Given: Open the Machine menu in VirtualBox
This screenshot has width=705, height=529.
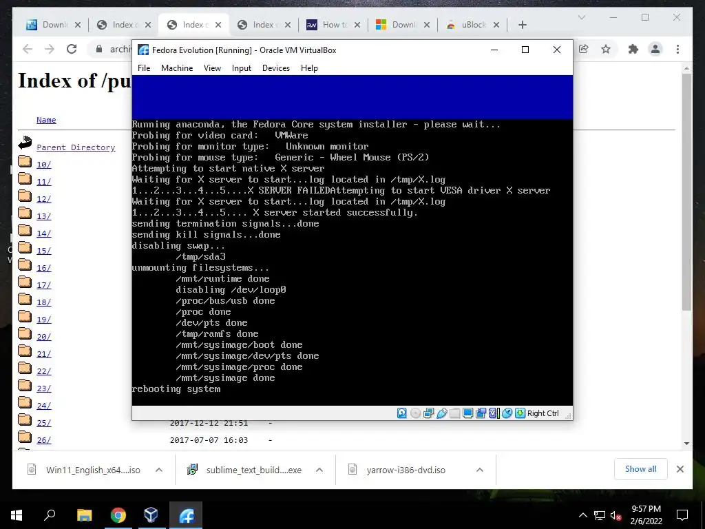Looking at the screenshot, I should (177, 68).
